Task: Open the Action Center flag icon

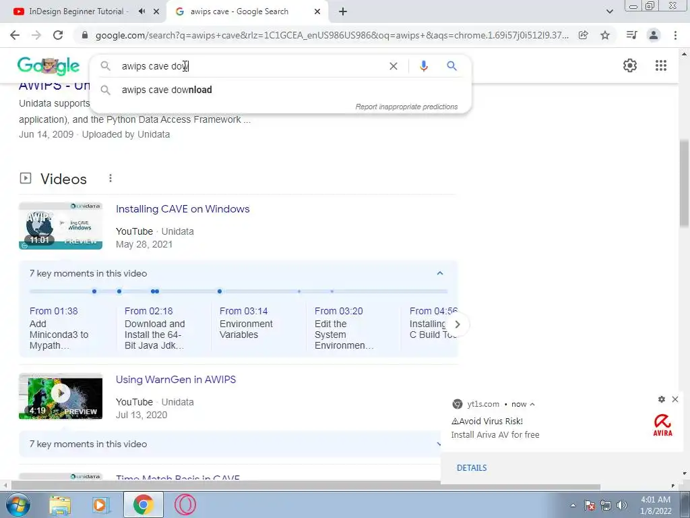Action: [x=589, y=505]
